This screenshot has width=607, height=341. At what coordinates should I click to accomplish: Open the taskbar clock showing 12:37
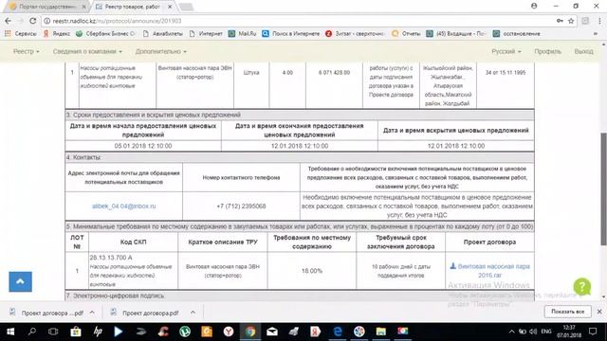coord(569,332)
